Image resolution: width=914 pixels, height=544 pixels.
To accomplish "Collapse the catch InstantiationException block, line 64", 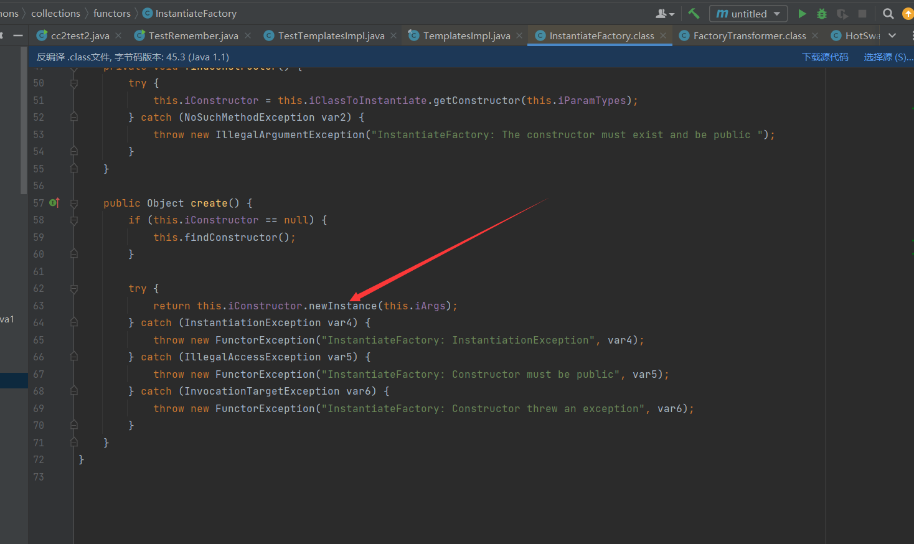I will tap(74, 322).
